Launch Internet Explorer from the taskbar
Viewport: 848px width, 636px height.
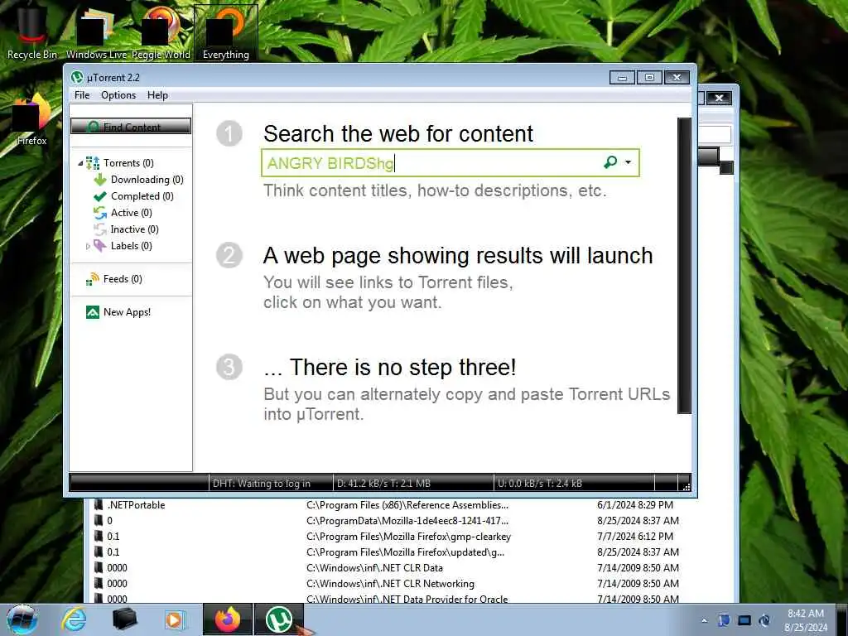pos(74,619)
